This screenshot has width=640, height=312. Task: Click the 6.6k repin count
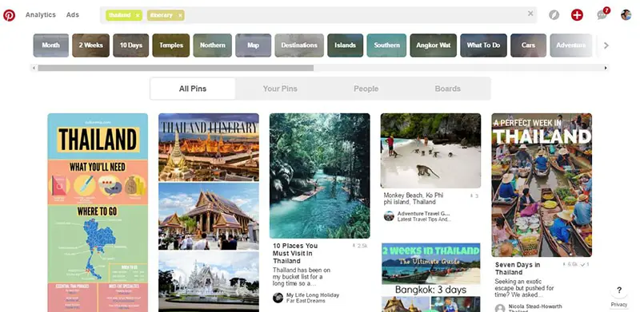(x=570, y=264)
